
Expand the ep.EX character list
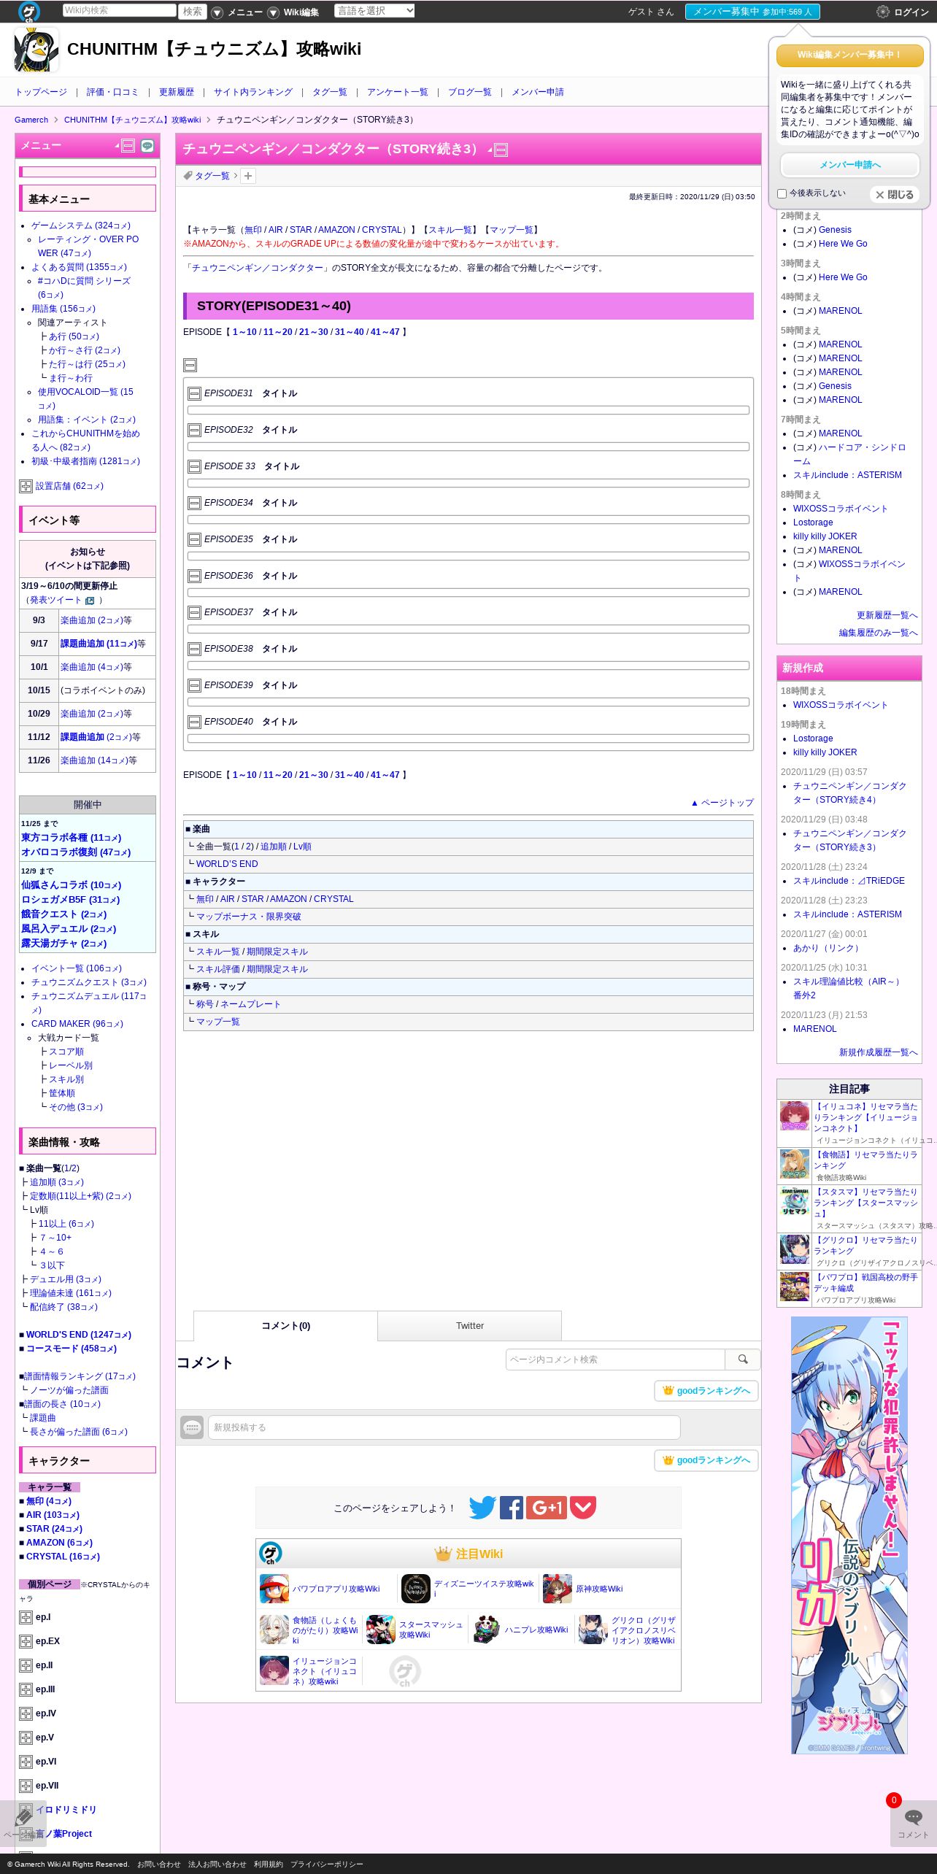point(26,1641)
